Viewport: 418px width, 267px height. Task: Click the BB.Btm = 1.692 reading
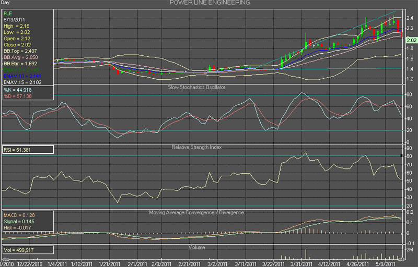click(x=20, y=64)
